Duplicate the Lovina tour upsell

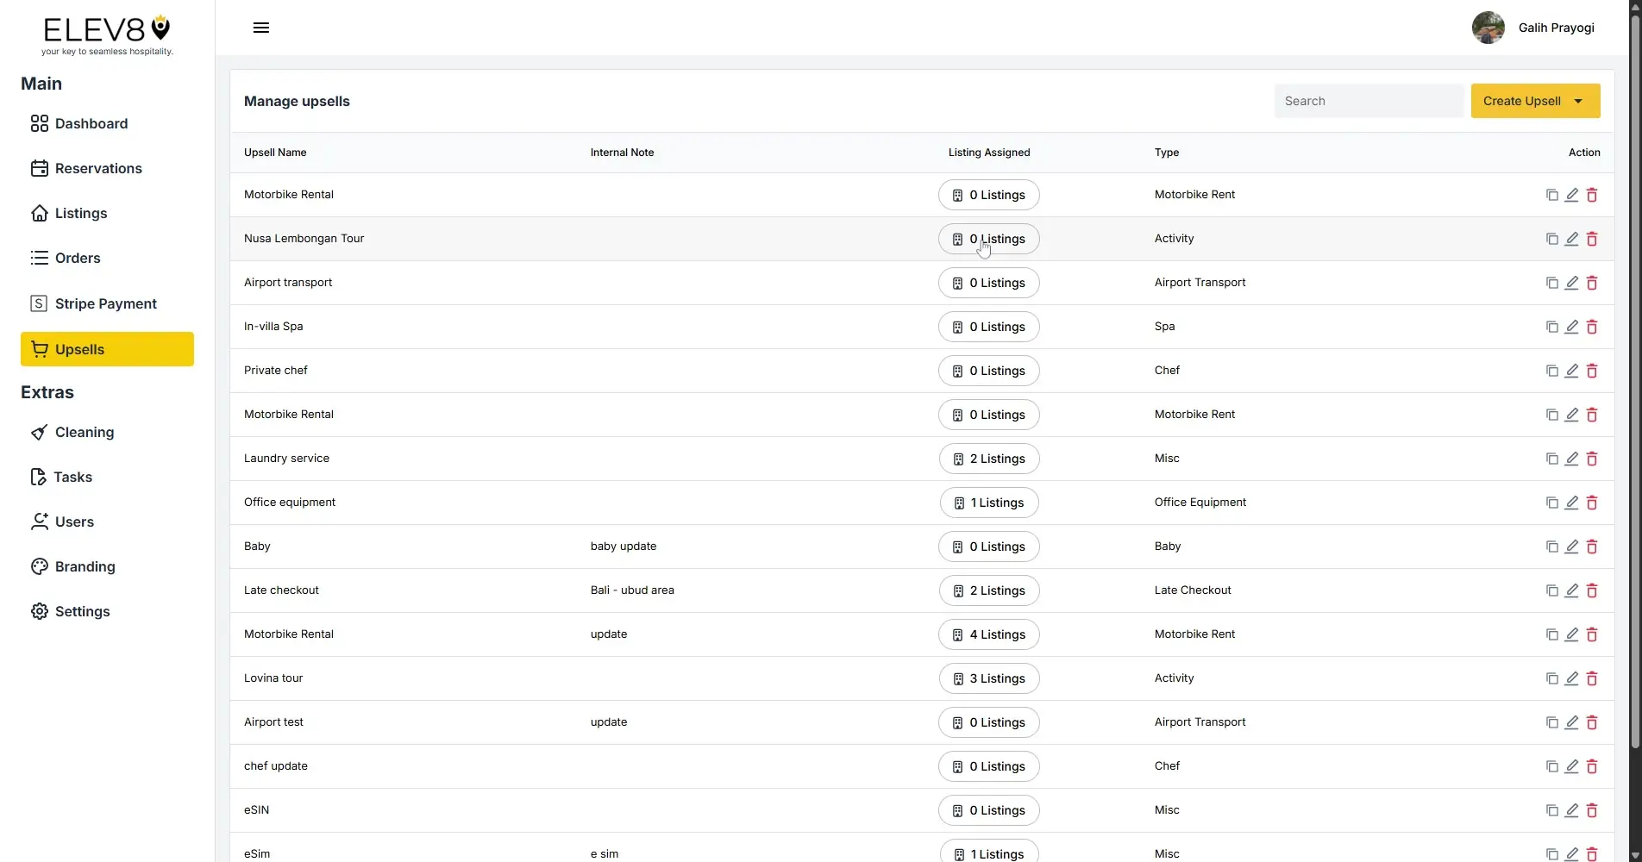[x=1551, y=678]
